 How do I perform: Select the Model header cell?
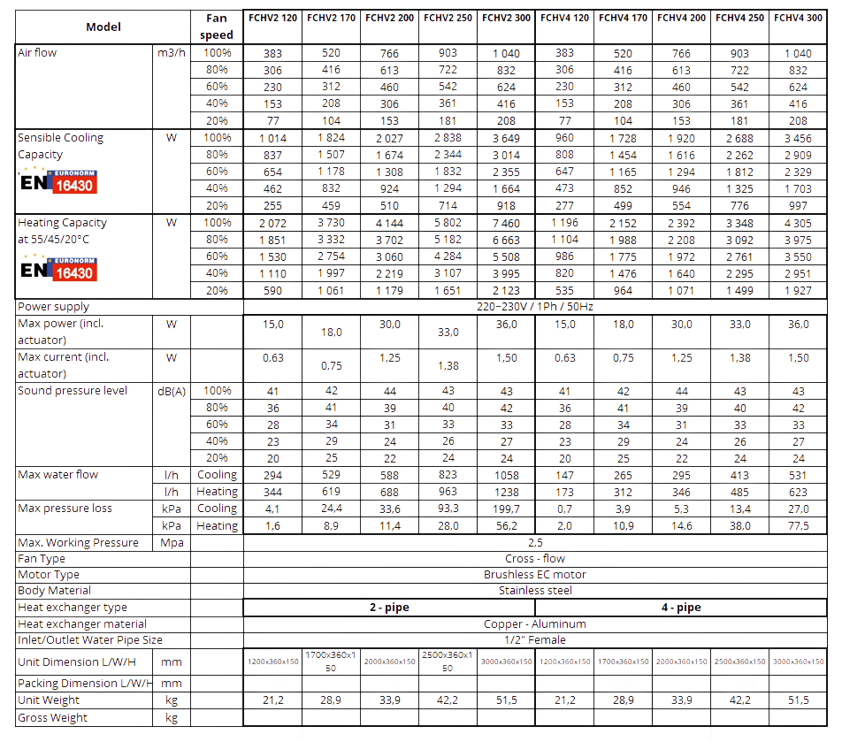coord(103,27)
